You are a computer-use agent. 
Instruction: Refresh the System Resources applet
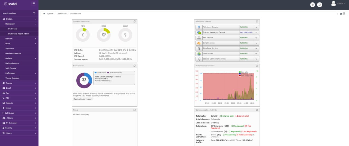pos(135,21)
